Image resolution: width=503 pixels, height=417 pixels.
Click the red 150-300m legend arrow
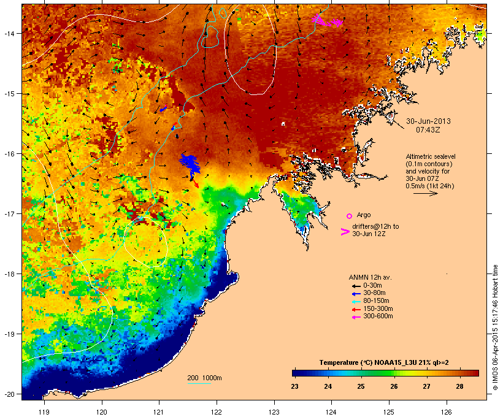[356, 310]
